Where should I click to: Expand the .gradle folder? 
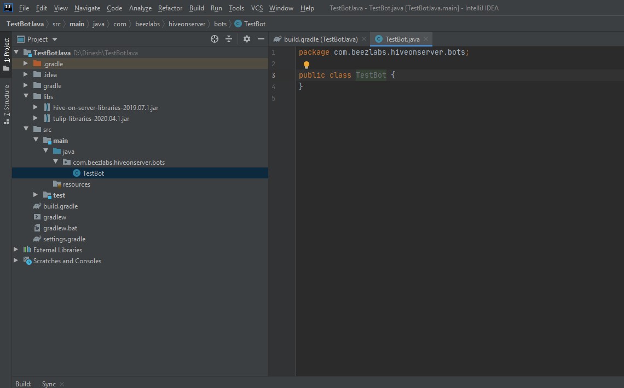tap(26, 63)
